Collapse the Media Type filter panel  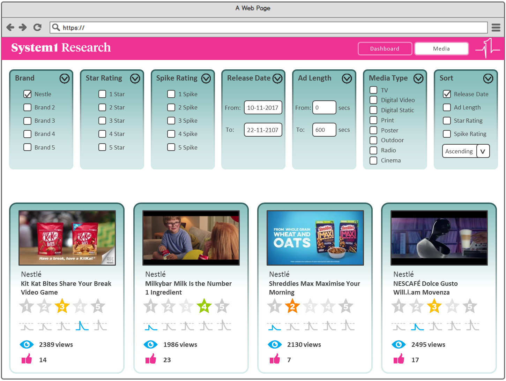[x=418, y=78]
